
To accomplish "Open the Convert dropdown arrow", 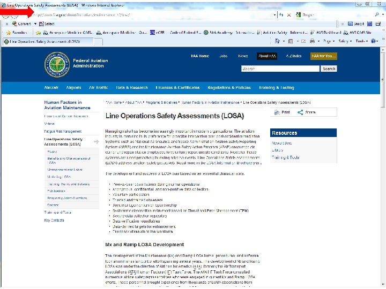I will point(35,24).
